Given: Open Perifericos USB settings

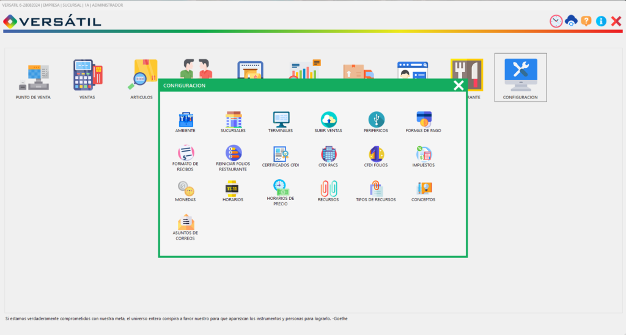Looking at the screenshot, I should (376, 122).
